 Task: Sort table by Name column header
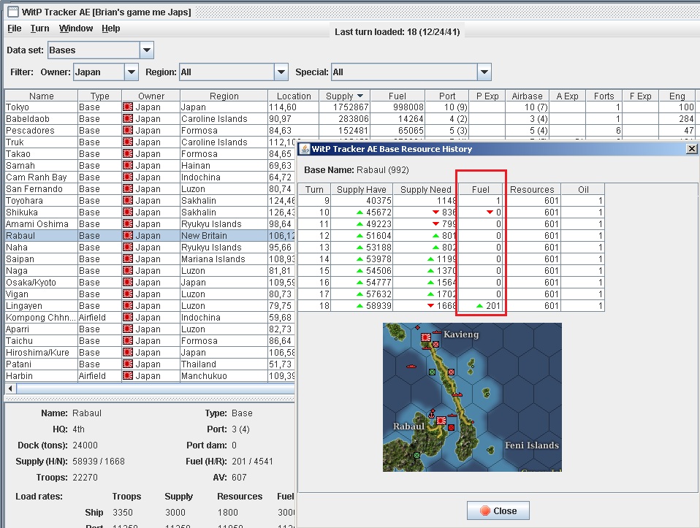point(41,96)
